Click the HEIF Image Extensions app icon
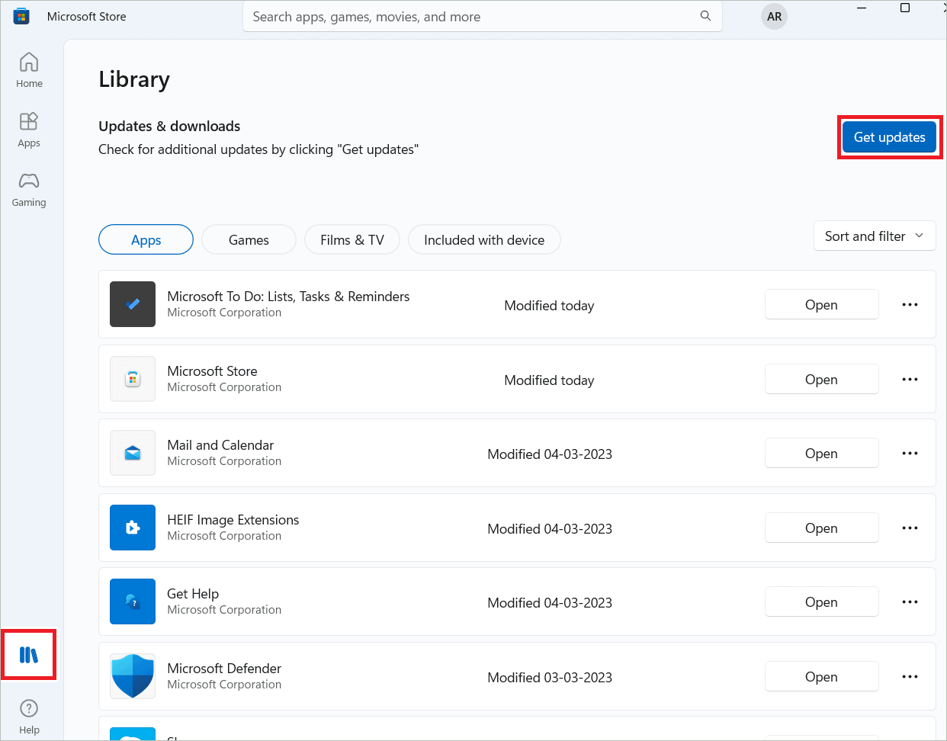947x741 pixels. pyautogui.click(x=133, y=528)
